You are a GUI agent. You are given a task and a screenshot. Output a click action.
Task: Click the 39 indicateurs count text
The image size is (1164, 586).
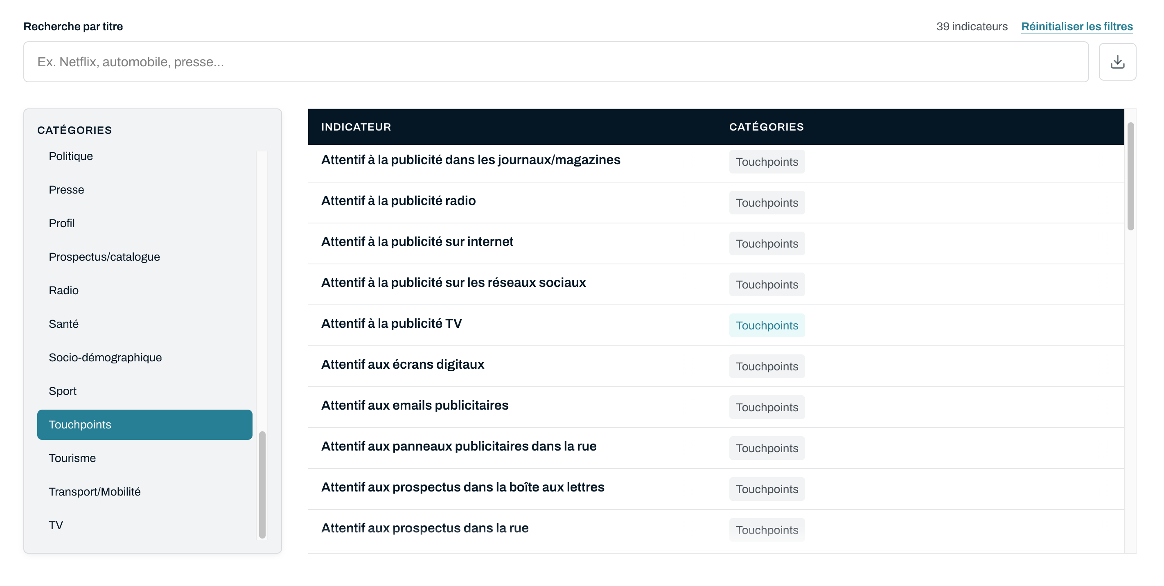[x=972, y=27]
